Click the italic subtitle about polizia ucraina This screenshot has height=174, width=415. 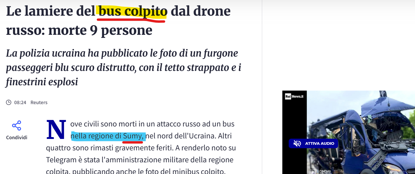pos(123,67)
